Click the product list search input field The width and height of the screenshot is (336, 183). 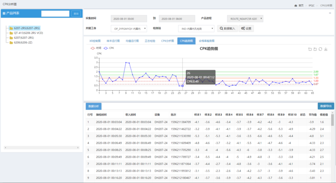[55, 14]
